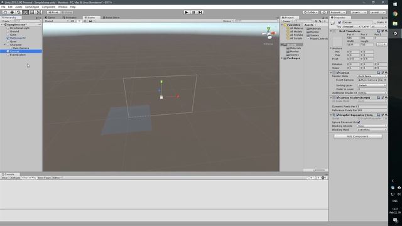The height and width of the screenshot is (226, 402).
Task: Open Windows Start button
Action: (x=395, y=4)
